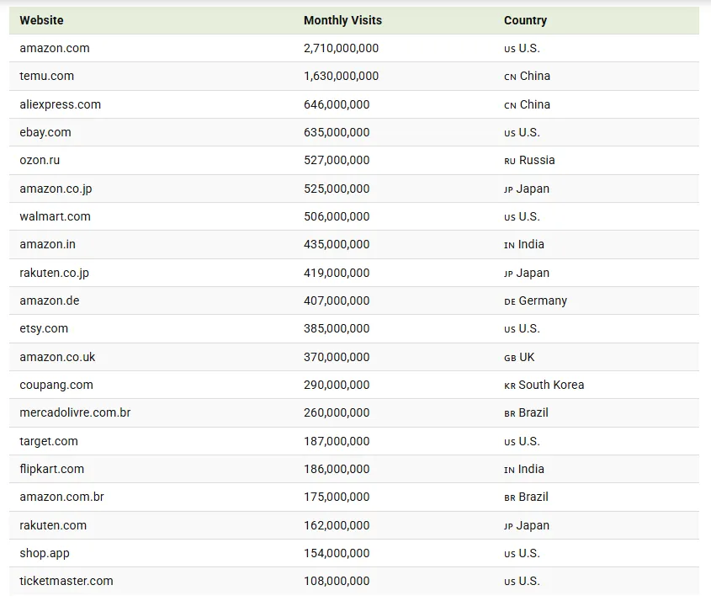
Task: Click the etsy.com website name
Action: [x=44, y=328]
